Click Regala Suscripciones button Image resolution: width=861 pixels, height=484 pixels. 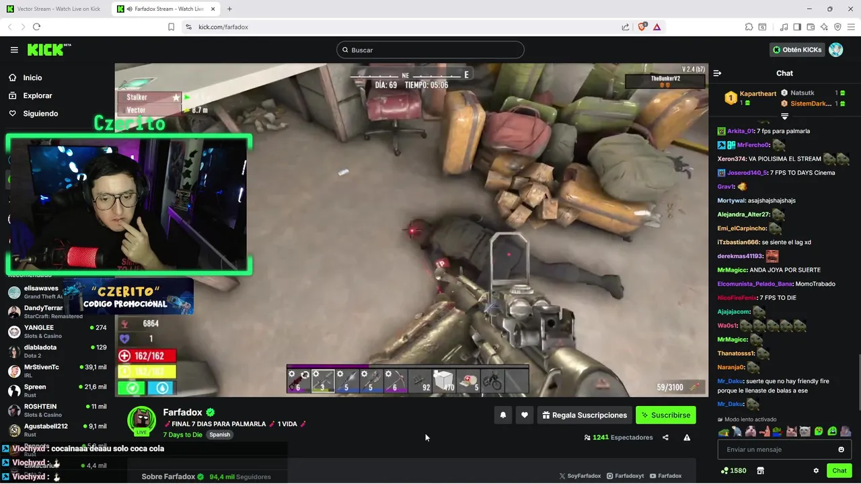585,415
